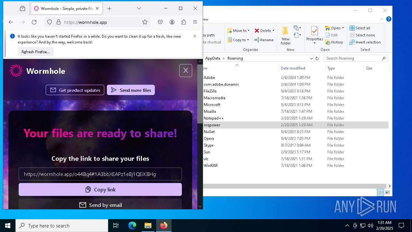The height and width of the screenshot is (232, 412).
Task: Click Roaming in Explorer address path
Action: (x=235, y=58)
